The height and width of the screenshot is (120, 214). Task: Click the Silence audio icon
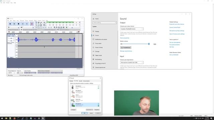coord(45,27)
